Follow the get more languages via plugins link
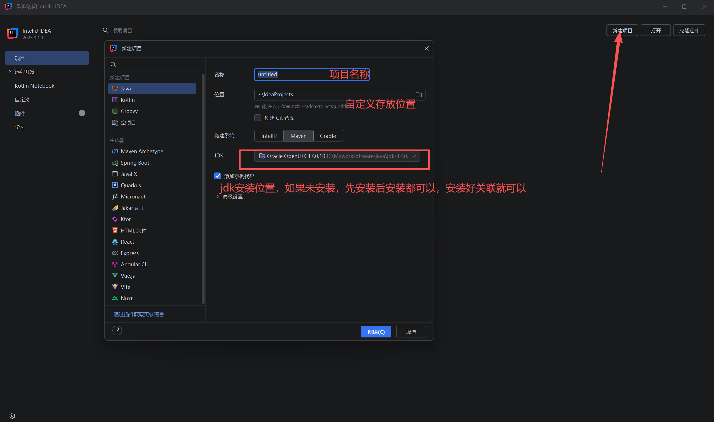Screen dimensions: 714x422 pos(141,314)
